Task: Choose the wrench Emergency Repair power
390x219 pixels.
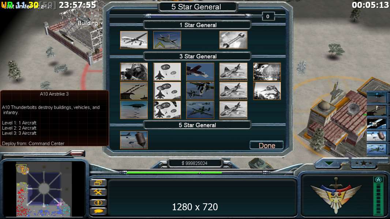Action: tap(233, 40)
